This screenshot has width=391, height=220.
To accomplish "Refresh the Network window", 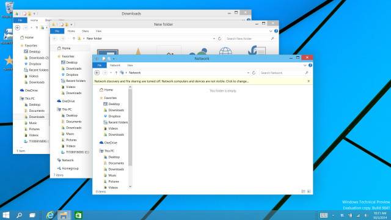I will 254,73.
